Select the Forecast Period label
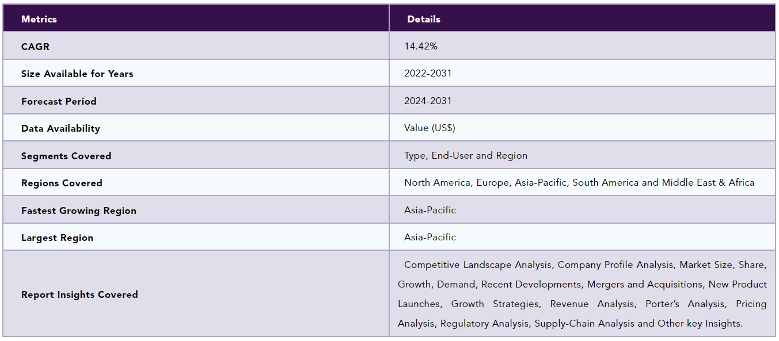This screenshot has height=341, width=779. pyautogui.click(x=59, y=101)
